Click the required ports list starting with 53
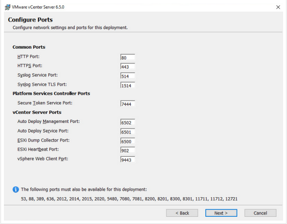The height and width of the screenshot is (224, 287). point(129,199)
